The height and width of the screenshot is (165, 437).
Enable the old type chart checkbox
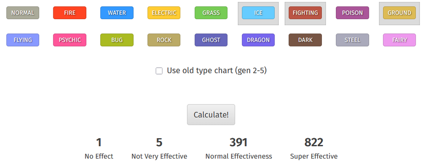[x=159, y=71]
